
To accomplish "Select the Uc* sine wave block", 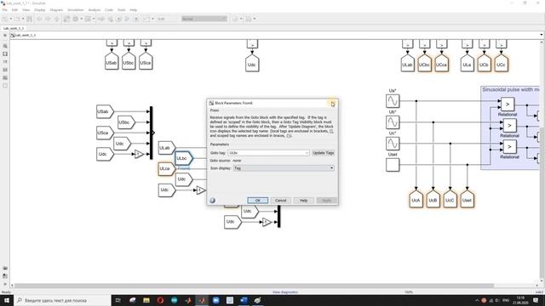I will click(393, 144).
